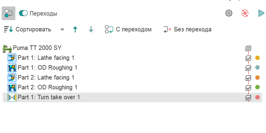Toggle checkbox for Part 2: OD Roughing 1

[248, 88]
